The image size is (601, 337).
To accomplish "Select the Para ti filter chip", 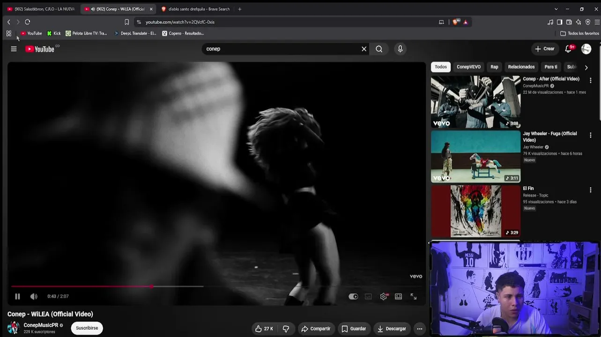I will 551,67.
